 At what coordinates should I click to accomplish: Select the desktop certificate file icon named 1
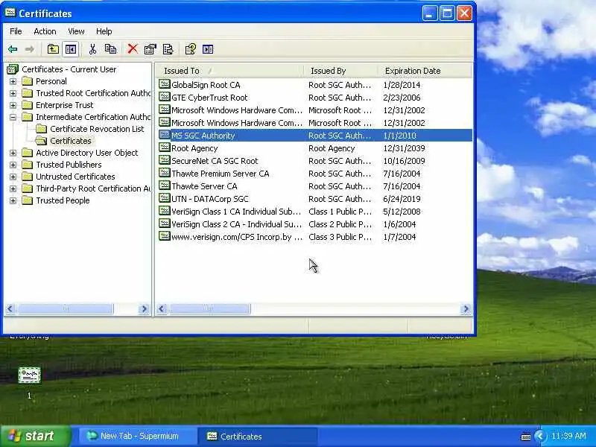[x=29, y=375]
